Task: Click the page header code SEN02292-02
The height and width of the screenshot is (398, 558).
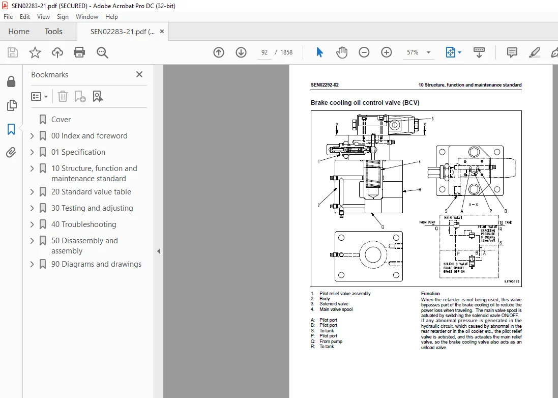Action: click(x=325, y=85)
